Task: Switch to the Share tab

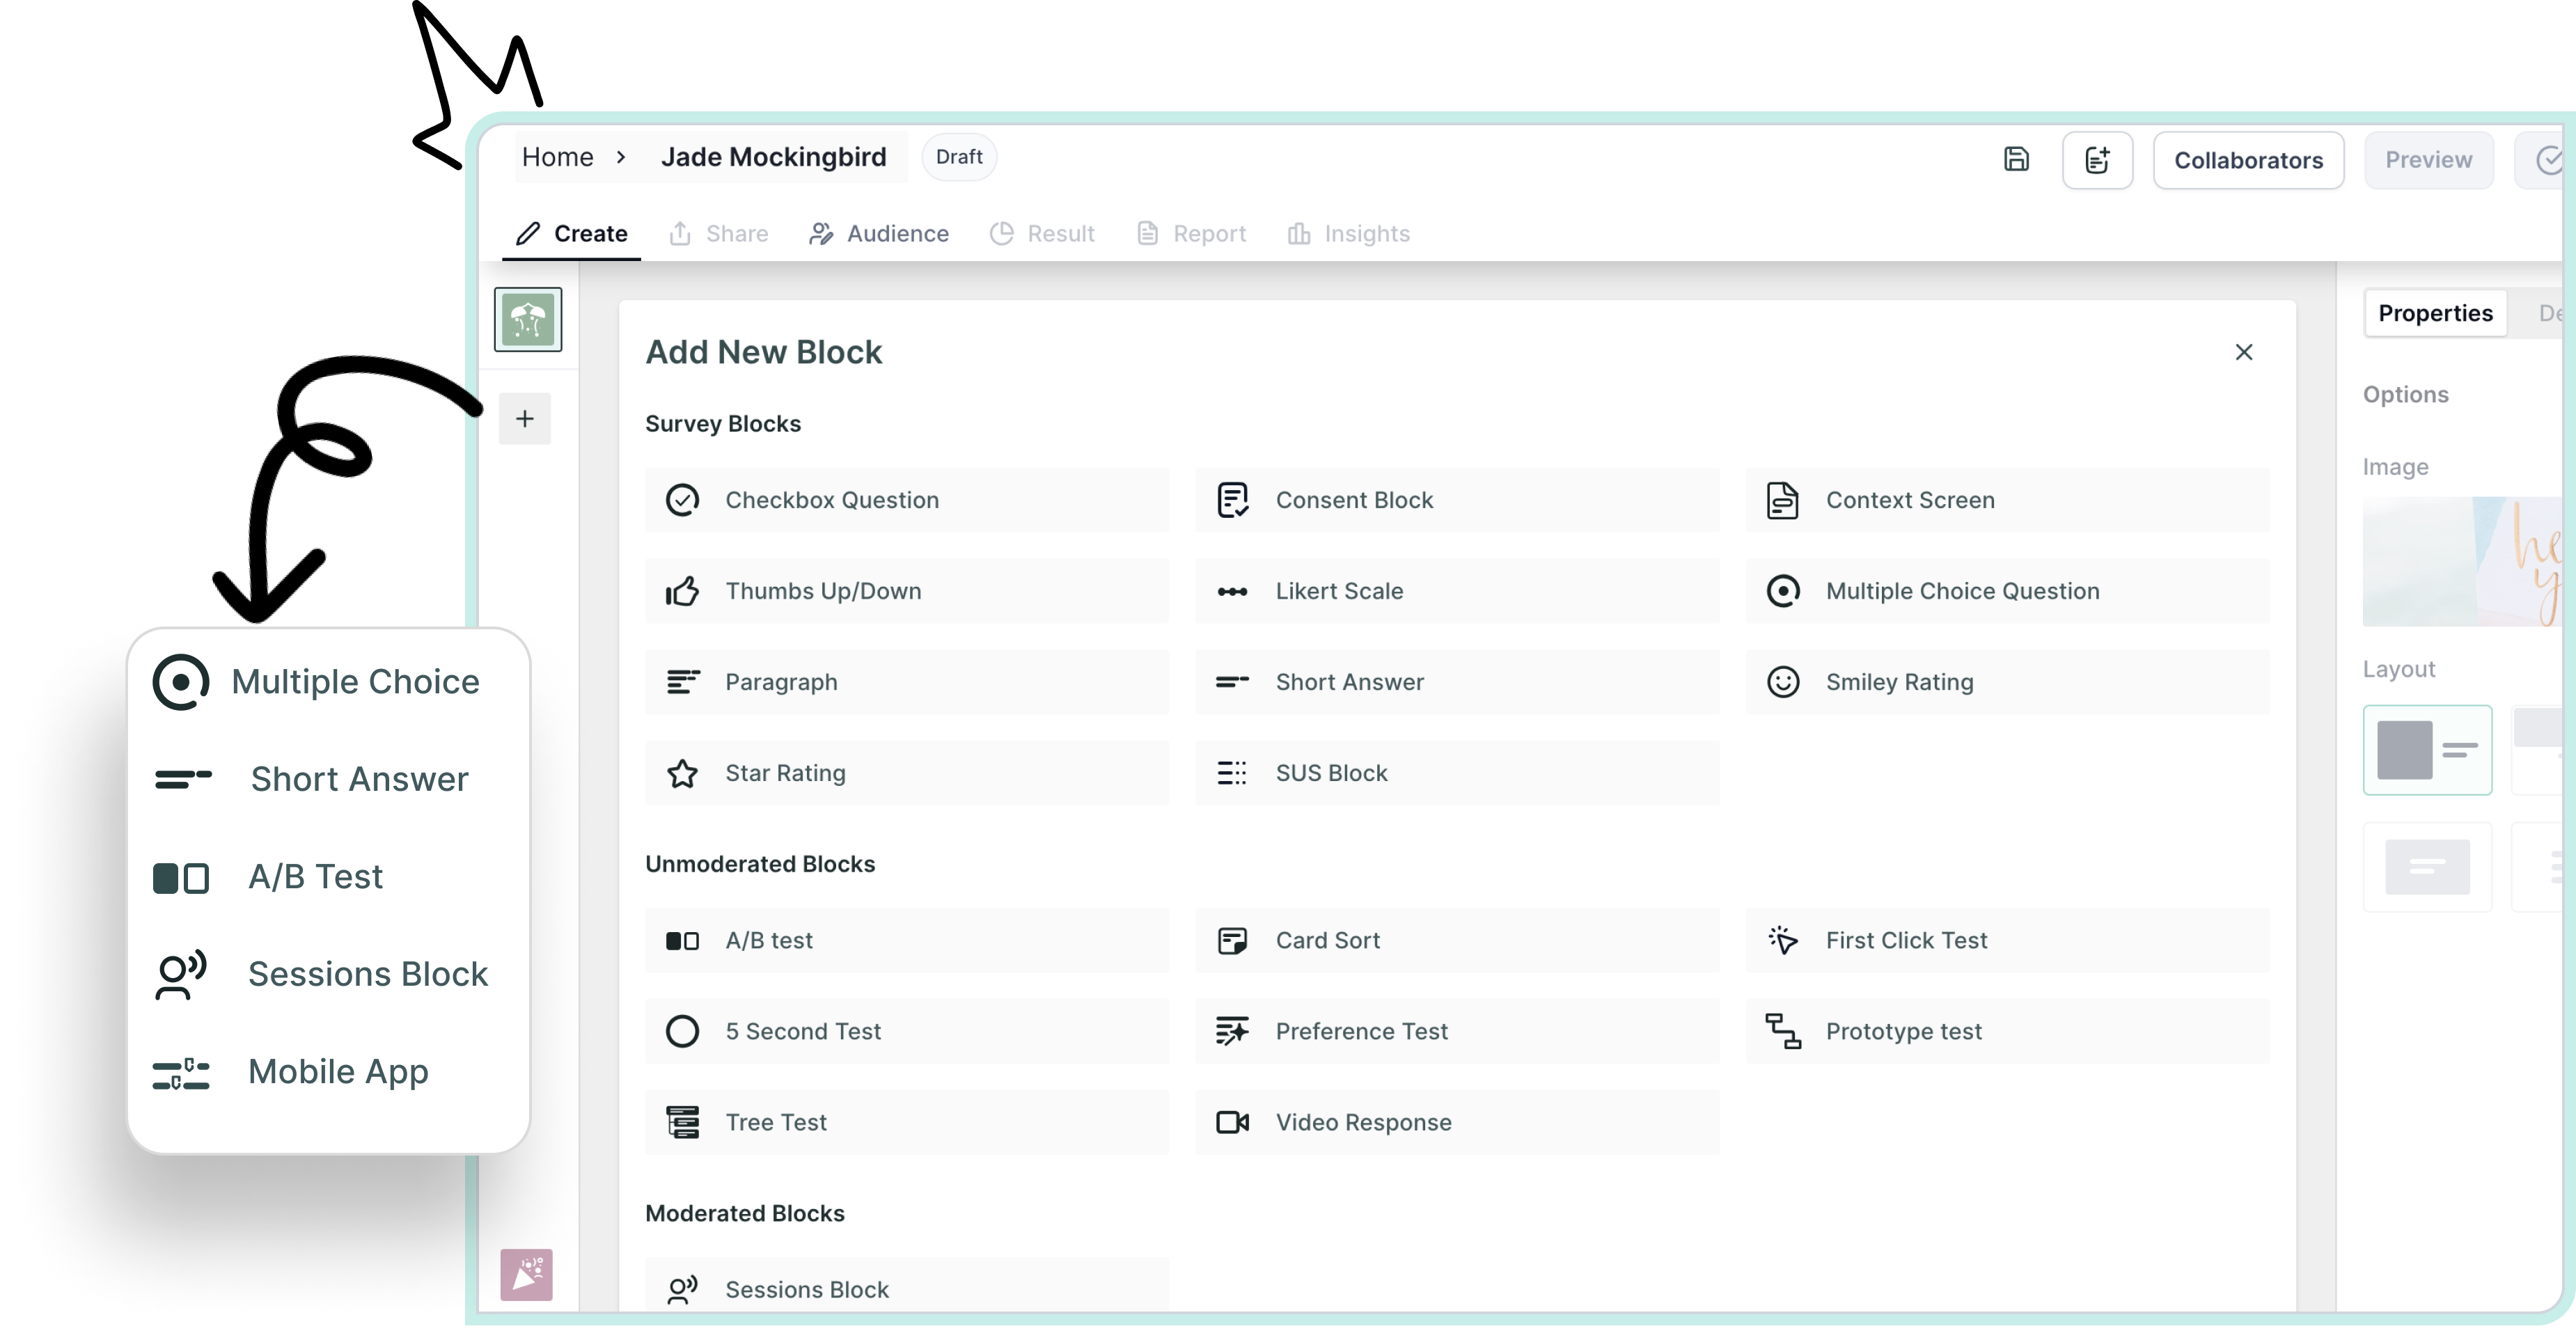Action: click(x=718, y=234)
